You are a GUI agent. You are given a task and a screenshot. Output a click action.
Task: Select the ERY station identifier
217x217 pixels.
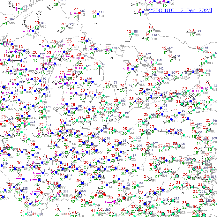[x=76, y=47]
